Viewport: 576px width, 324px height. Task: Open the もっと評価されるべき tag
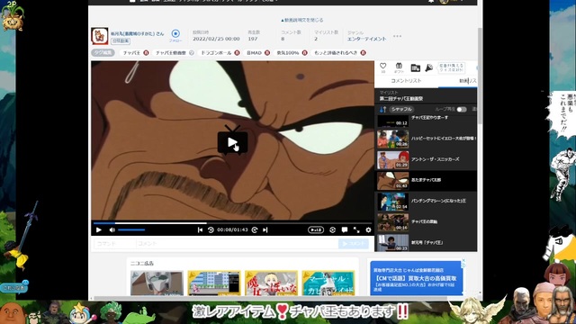coord(336,53)
